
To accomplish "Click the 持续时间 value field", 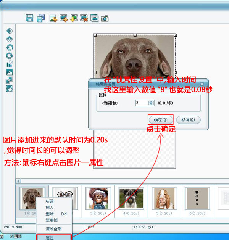I will click(x=142, y=103).
